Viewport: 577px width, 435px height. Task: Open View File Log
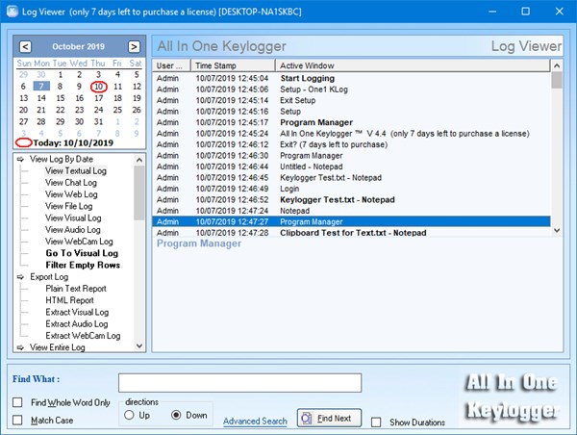[x=69, y=206]
